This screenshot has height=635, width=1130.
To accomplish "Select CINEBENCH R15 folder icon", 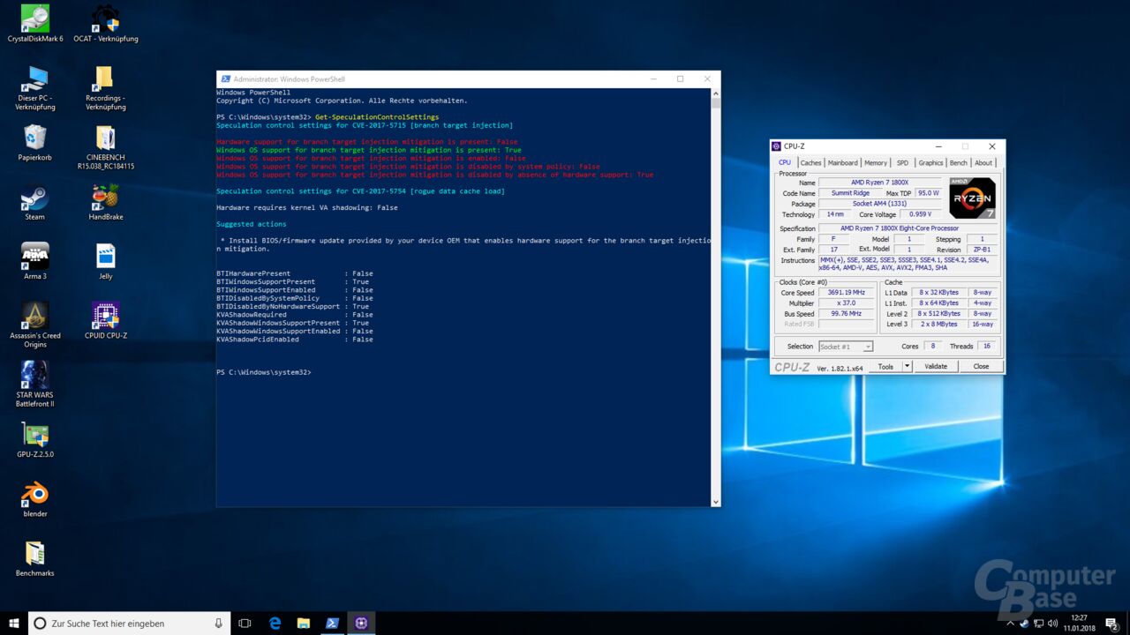I will point(105,146).
